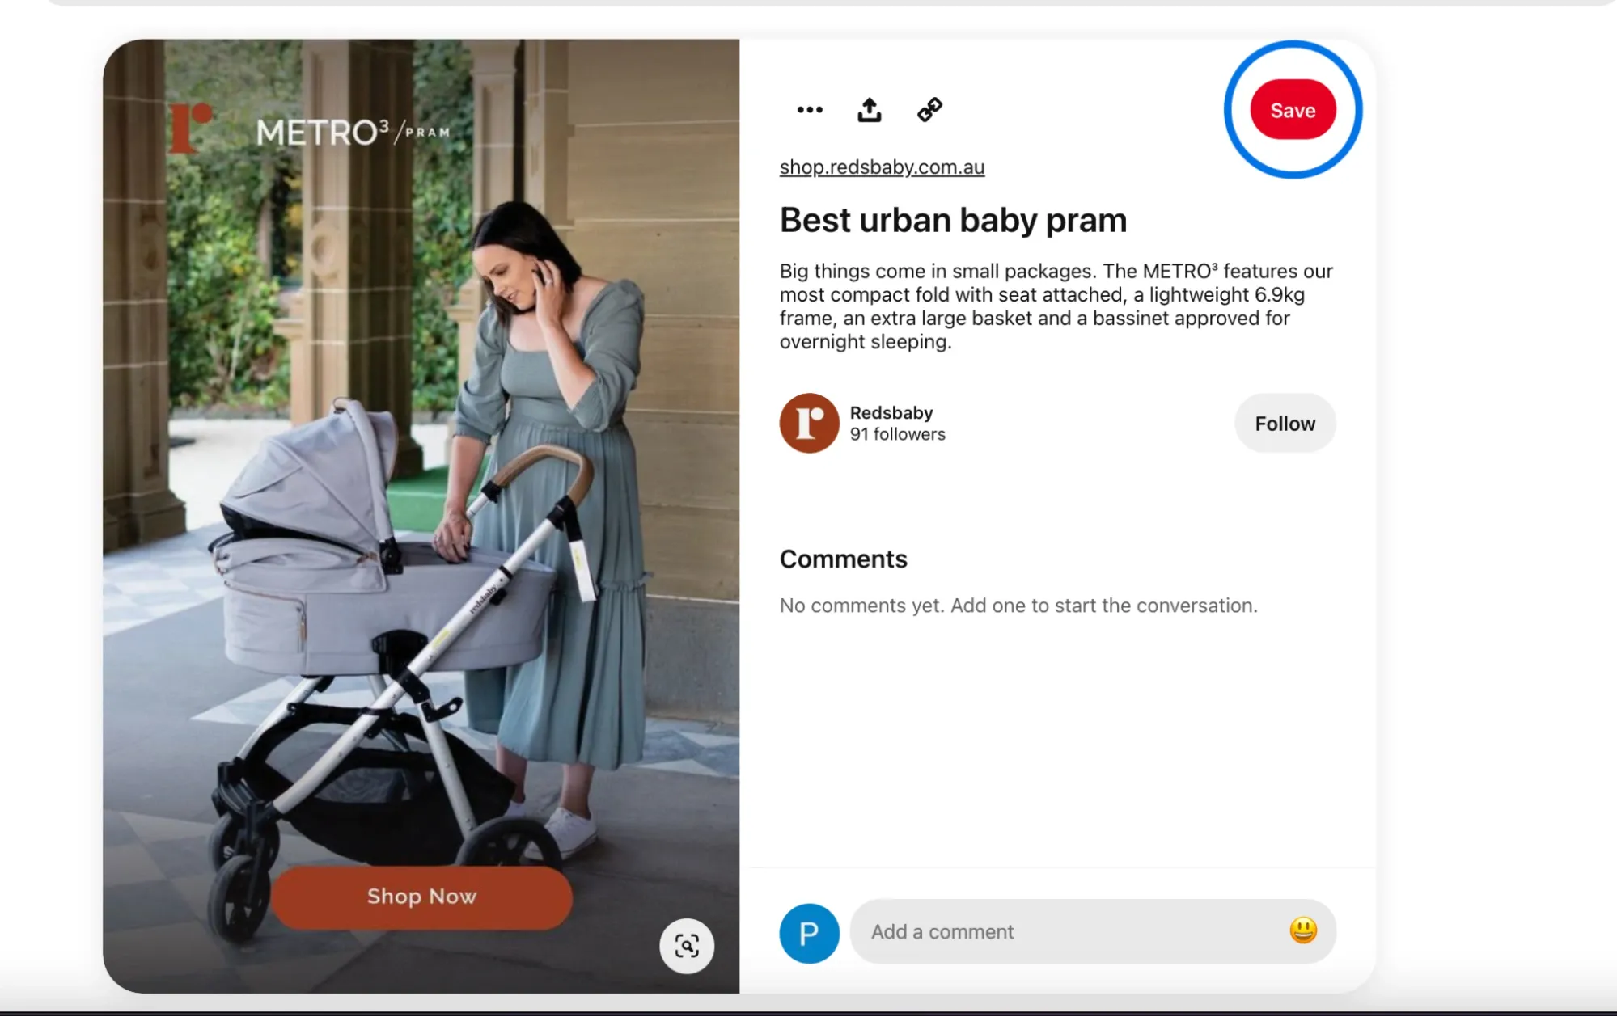The image size is (1617, 1017).
Task: Click the red Save button
Action: (x=1293, y=110)
